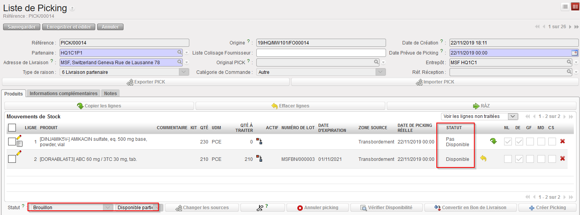The height and width of the screenshot is (215, 580).
Task: Toggle GF checkbox on AMIKACIN line
Action: tap(530, 142)
